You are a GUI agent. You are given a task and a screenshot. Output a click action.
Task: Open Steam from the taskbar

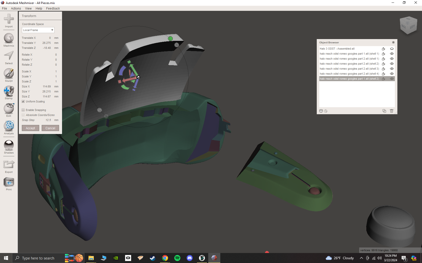152,258
